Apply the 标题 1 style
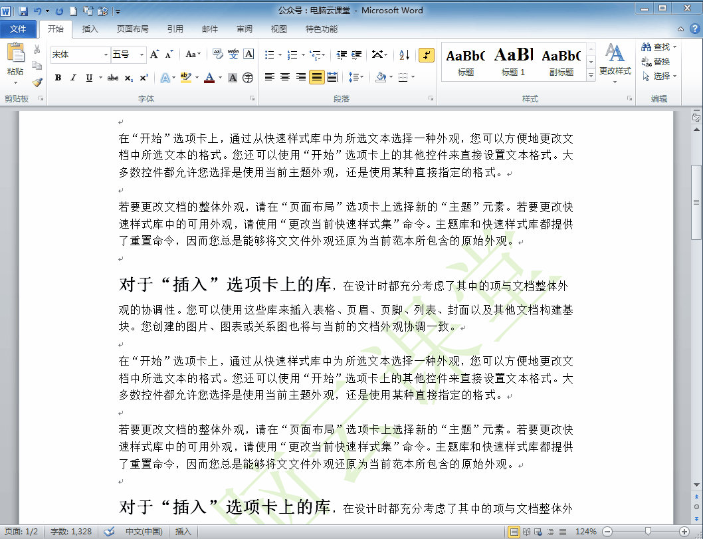Screen dimensions: 703x539 pyautogui.click(x=514, y=61)
